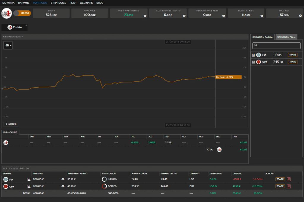Toggle Closed Investments eye visibility

[x=184, y=16]
